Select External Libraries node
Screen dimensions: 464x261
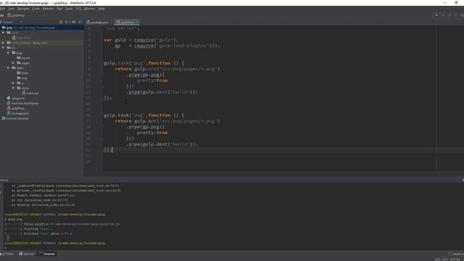click(15, 118)
